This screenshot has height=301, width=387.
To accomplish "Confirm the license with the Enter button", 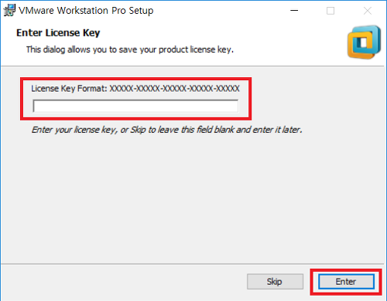I will point(346,282).
